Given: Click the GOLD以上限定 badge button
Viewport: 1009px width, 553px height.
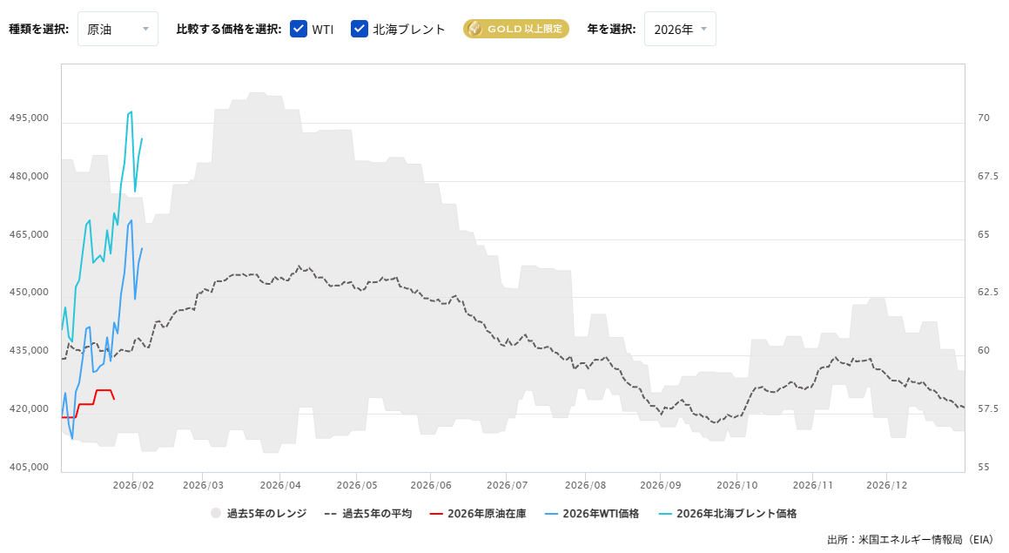Looking at the screenshot, I should tap(515, 28).
